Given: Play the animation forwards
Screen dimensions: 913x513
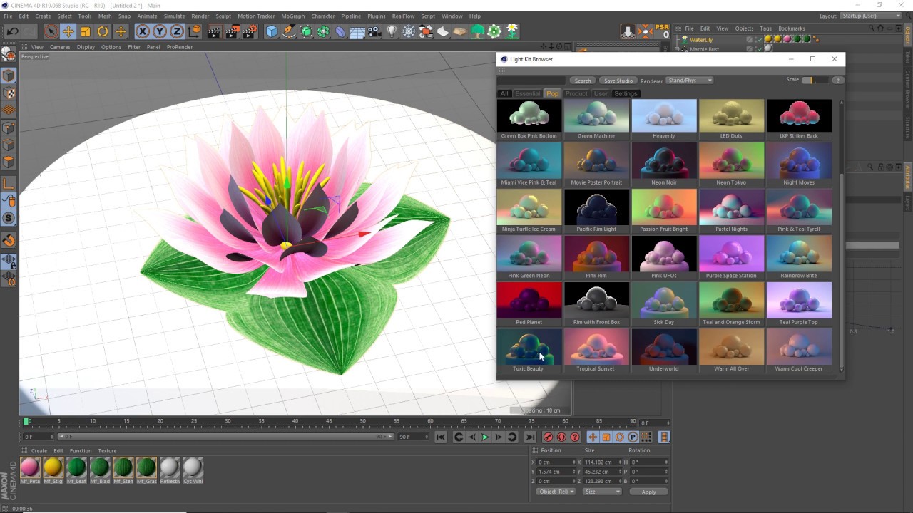Looking at the screenshot, I should tap(485, 437).
